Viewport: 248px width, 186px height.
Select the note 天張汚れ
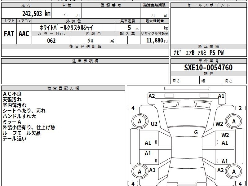pyautogui.click(x=12, y=100)
